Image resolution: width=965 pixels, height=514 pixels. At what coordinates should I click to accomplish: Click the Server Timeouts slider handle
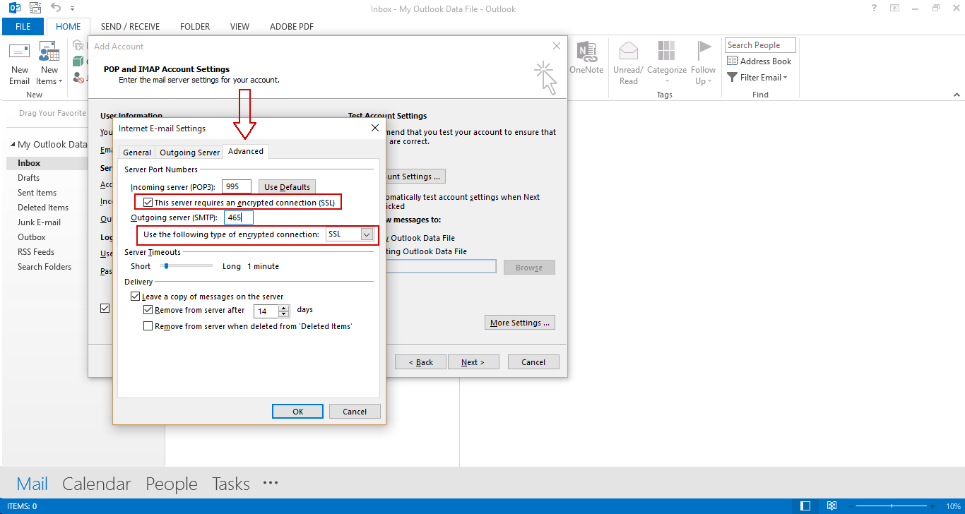click(166, 266)
